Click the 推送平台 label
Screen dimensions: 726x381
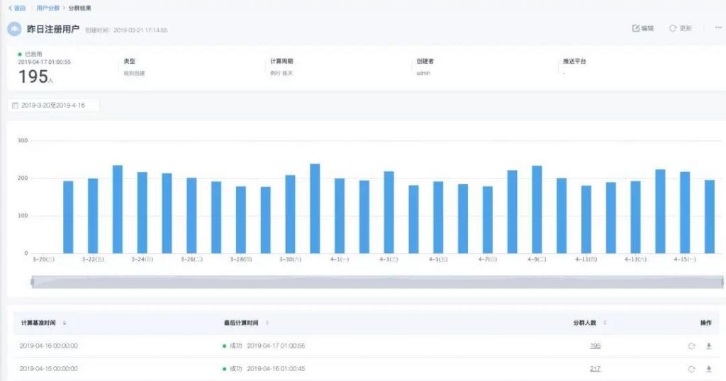click(x=574, y=61)
